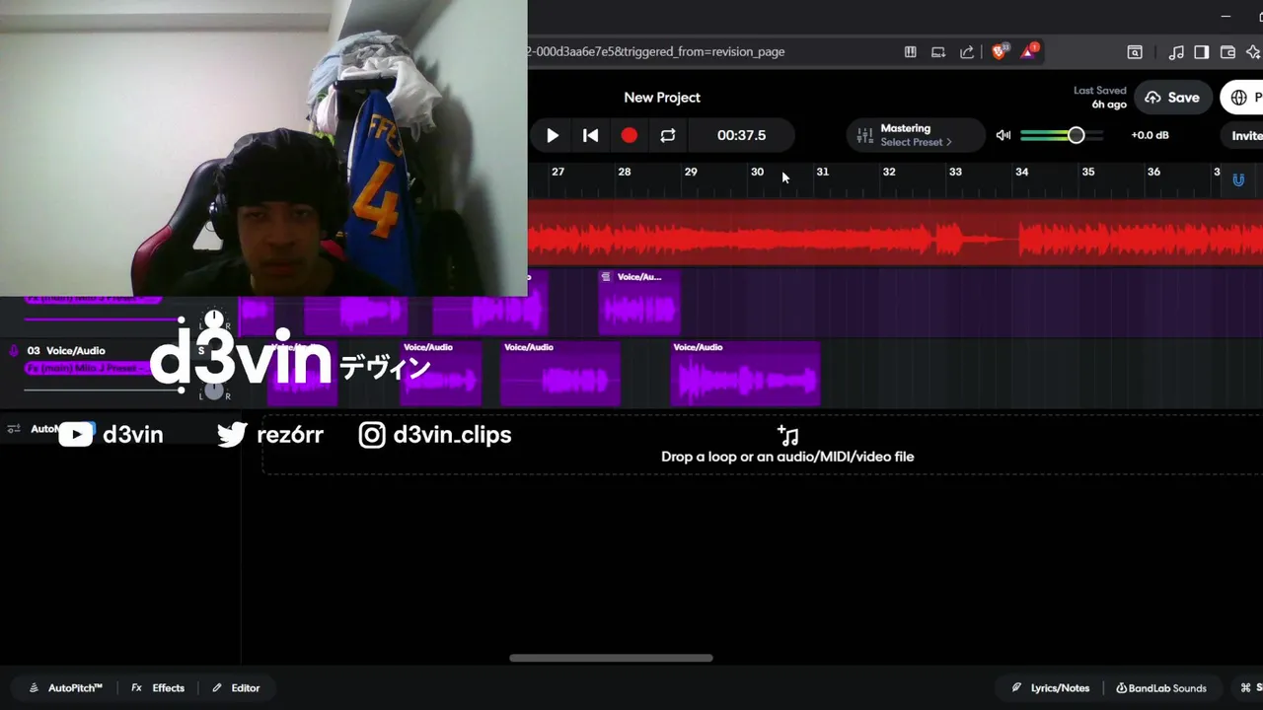Click the share page icon in the address bar
The image size is (1263, 710).
click(967, 52)
